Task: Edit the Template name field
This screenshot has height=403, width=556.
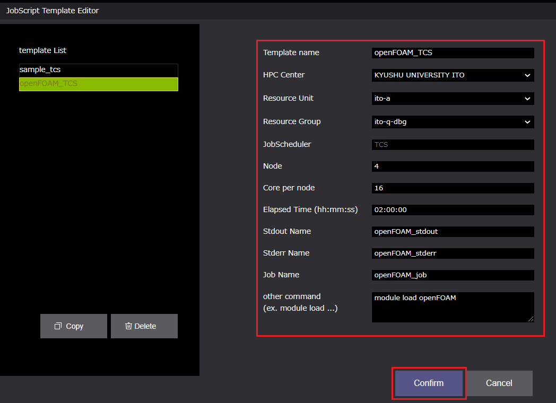Action: tap(453, 53)
